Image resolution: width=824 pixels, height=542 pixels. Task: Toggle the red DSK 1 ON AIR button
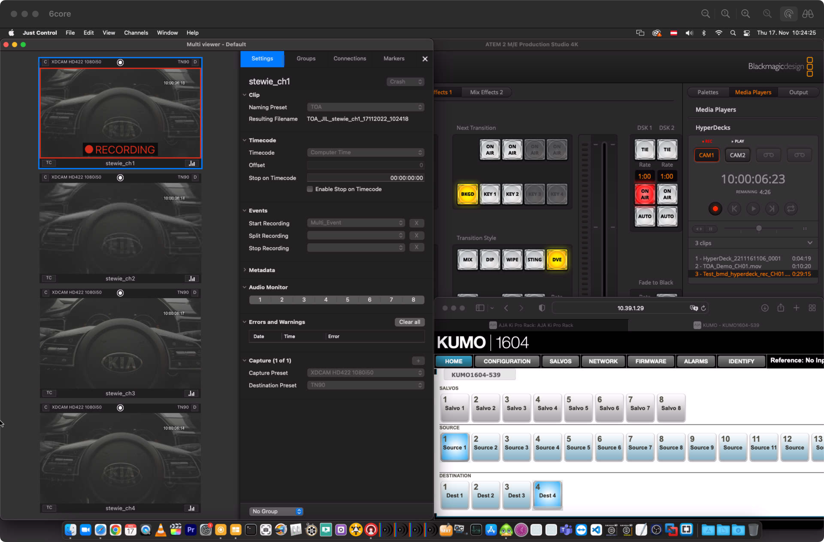(x=644, y=194)
